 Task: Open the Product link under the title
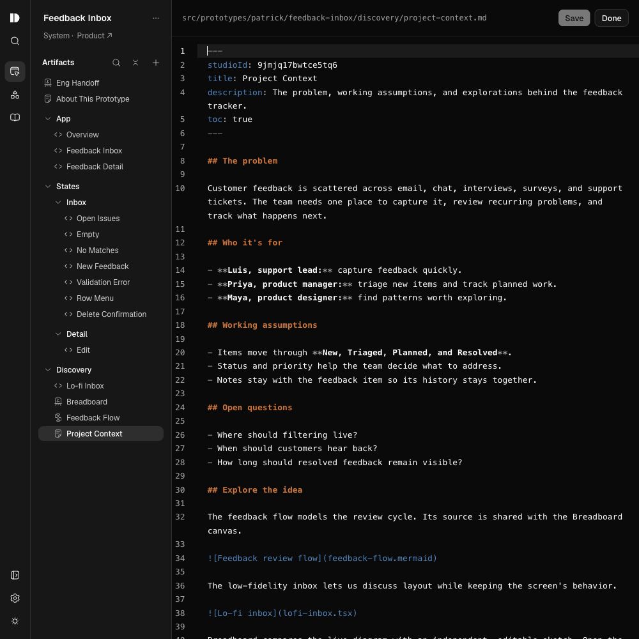[94, 35]
